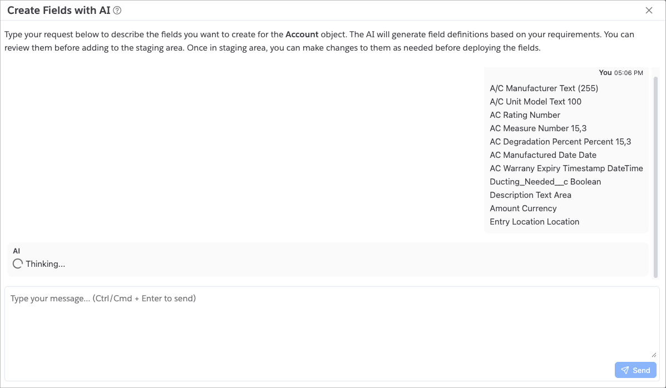666x388 pixels.
Task: Click the Thinking spinner icon
Action: 18,264
